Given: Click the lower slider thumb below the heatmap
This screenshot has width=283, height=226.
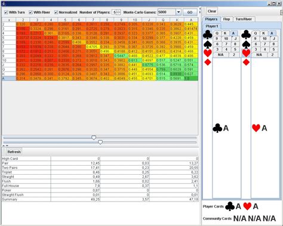Looking at the screenshot, I should 100,142.
